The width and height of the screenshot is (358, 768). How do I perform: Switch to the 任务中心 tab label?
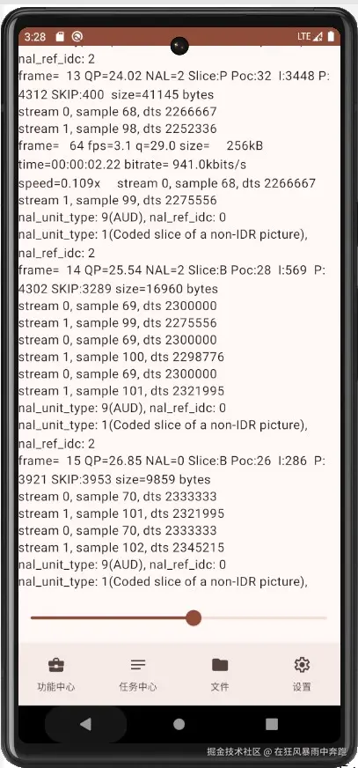(x=138, y=687)
